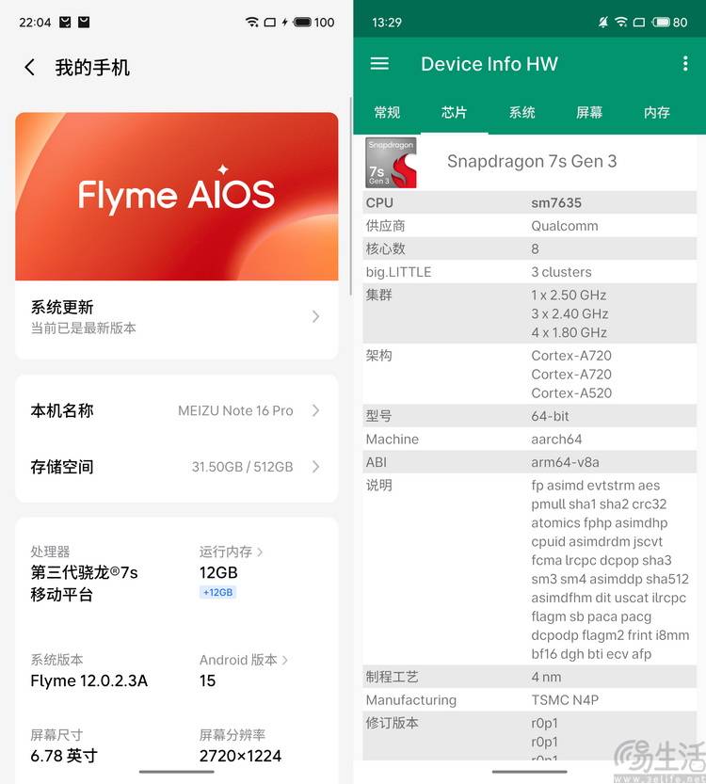Tap the 制程工艺 value 4 nm
This screenshot has height=784, width=706.
(546, 677)
